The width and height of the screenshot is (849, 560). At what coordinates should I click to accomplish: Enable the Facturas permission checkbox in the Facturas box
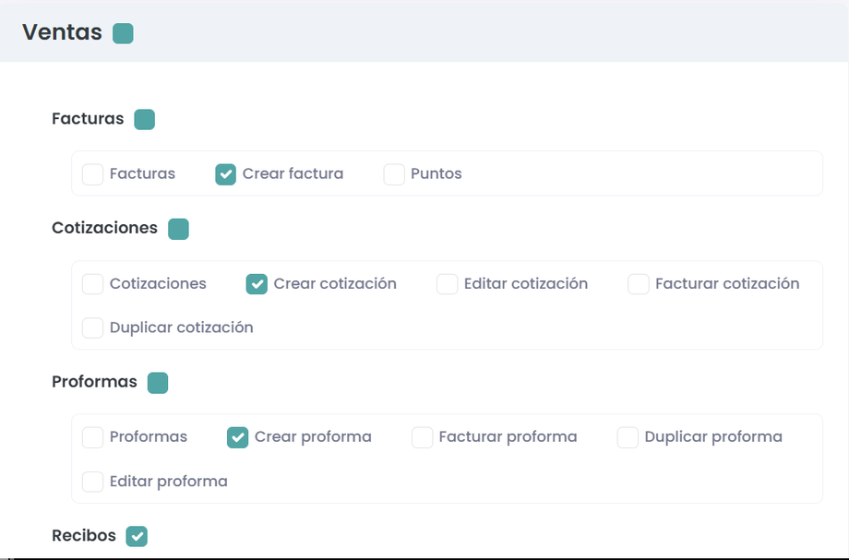[x=92, y=174]
